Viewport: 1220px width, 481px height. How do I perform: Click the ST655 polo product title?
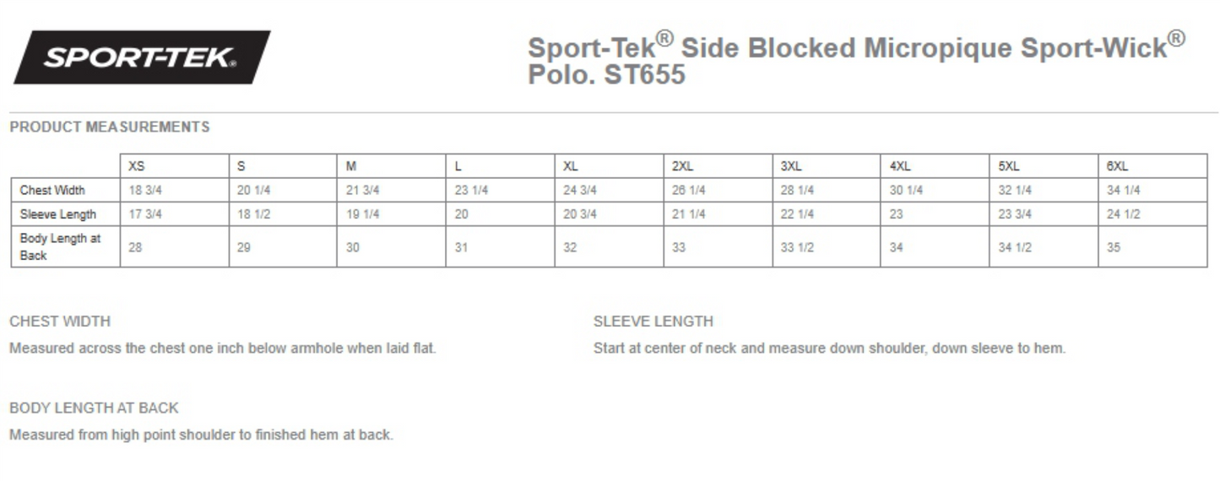(x=855, y=61)
